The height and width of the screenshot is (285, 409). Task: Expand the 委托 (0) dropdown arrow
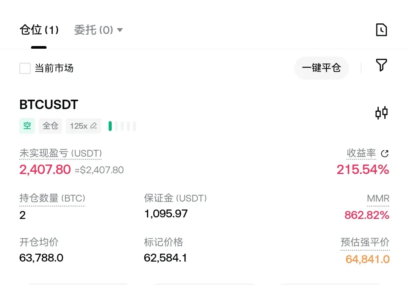pos(120,30)
